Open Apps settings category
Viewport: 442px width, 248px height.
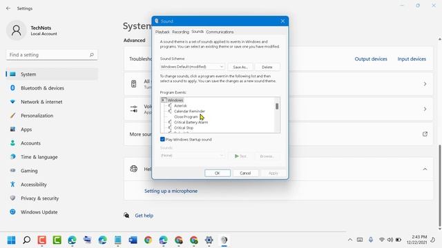52,130
